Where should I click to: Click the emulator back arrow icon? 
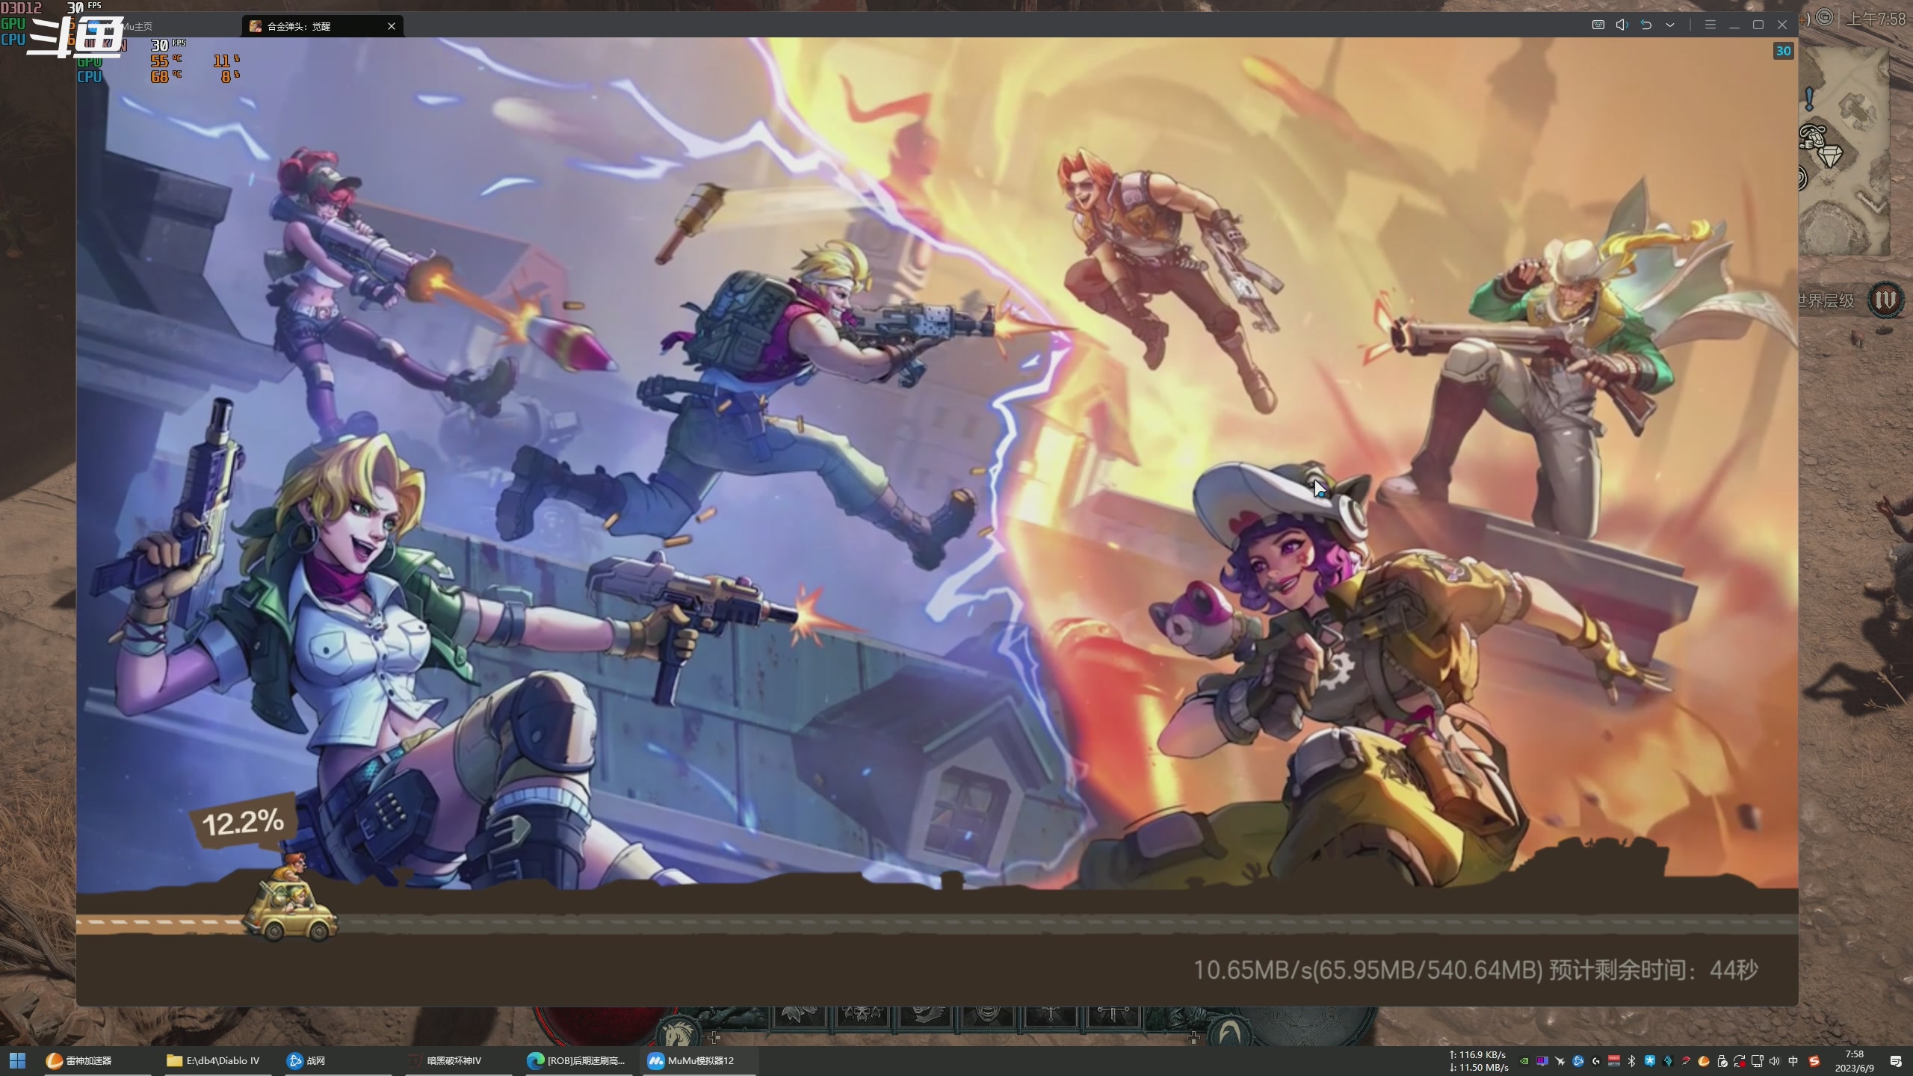coord(1645,25)
